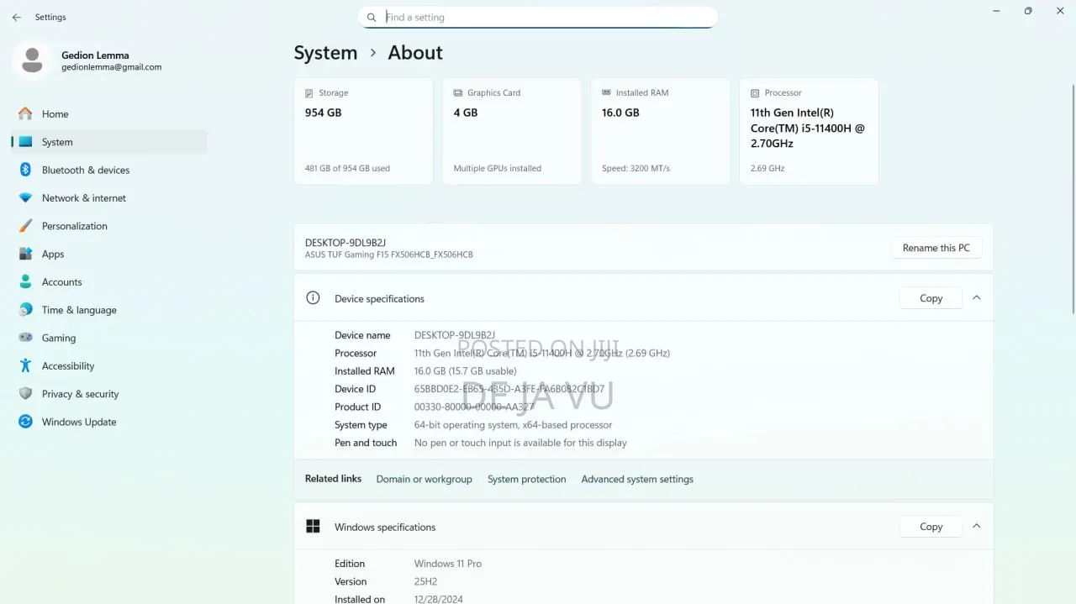Click the Time & language globe icon
This screenshot has width=1076, height=604.
click(x=25, y=310)
